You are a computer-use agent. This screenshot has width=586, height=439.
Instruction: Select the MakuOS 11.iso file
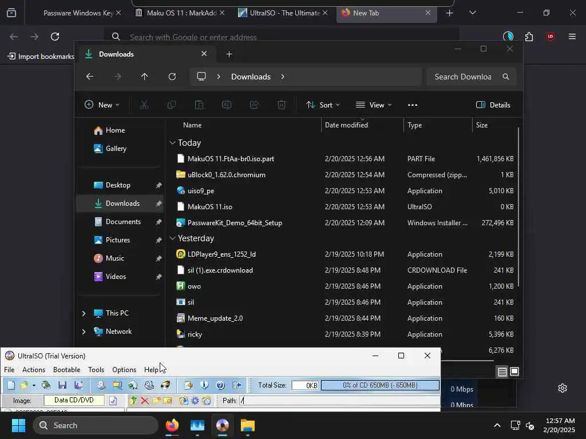209,207
